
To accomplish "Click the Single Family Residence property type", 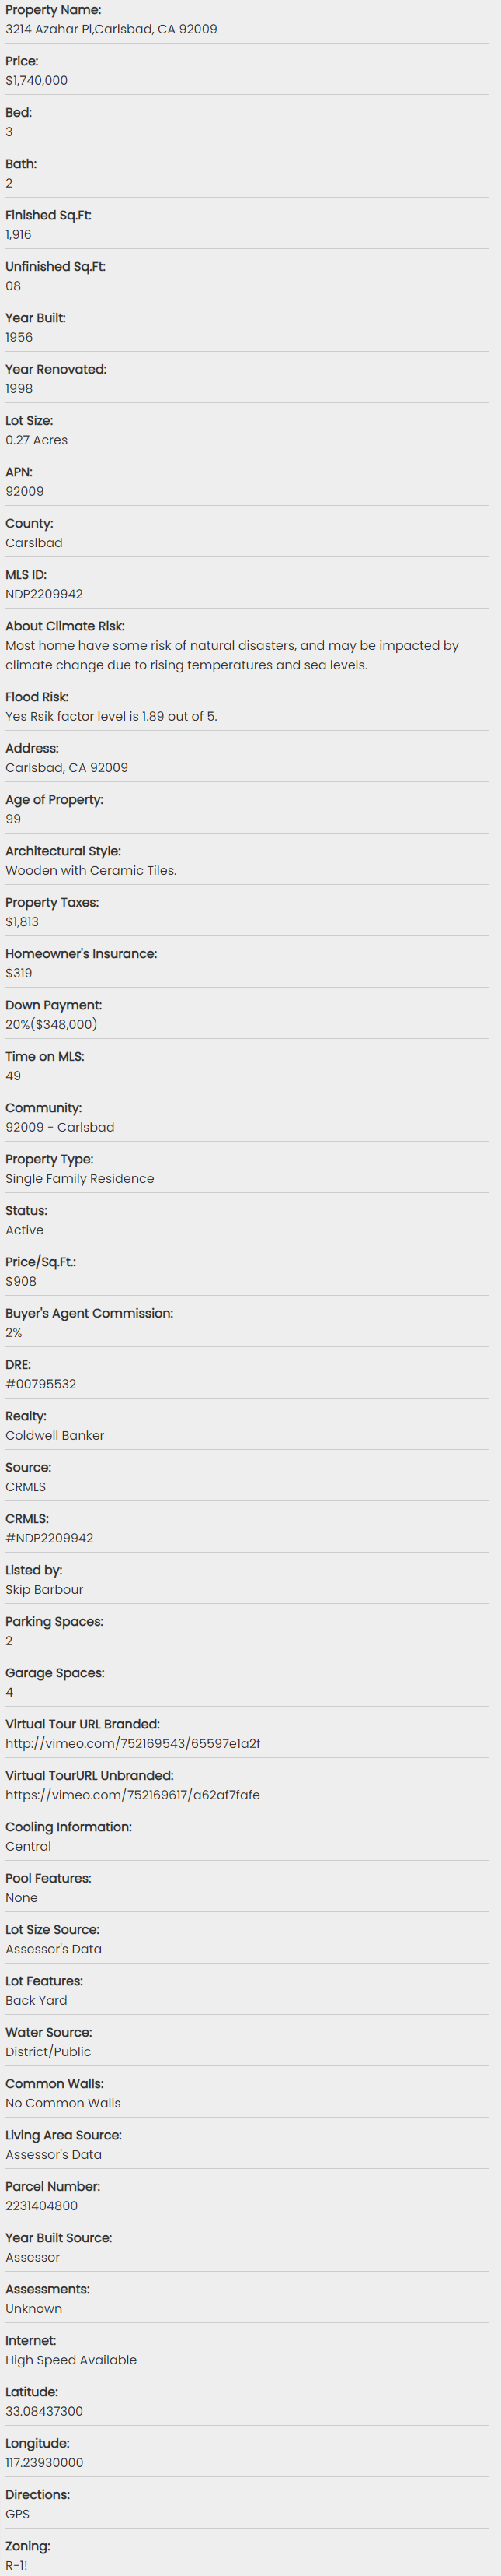I will [80, 1178].
